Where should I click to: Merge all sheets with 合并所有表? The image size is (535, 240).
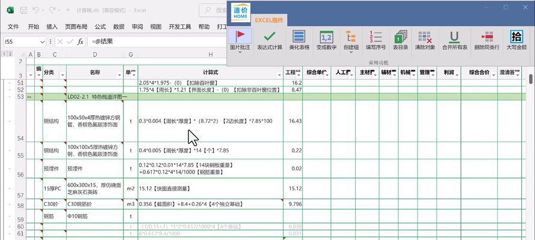coord(454,40)
